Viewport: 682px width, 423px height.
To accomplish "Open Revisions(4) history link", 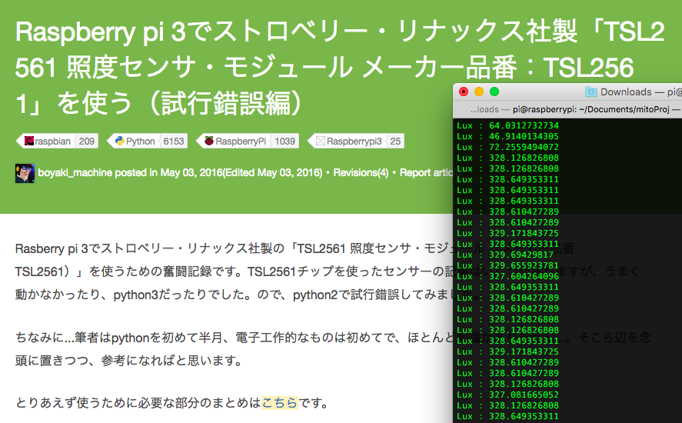I will (361, 173).
